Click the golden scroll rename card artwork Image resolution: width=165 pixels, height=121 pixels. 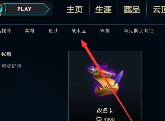tap(105, 81)
